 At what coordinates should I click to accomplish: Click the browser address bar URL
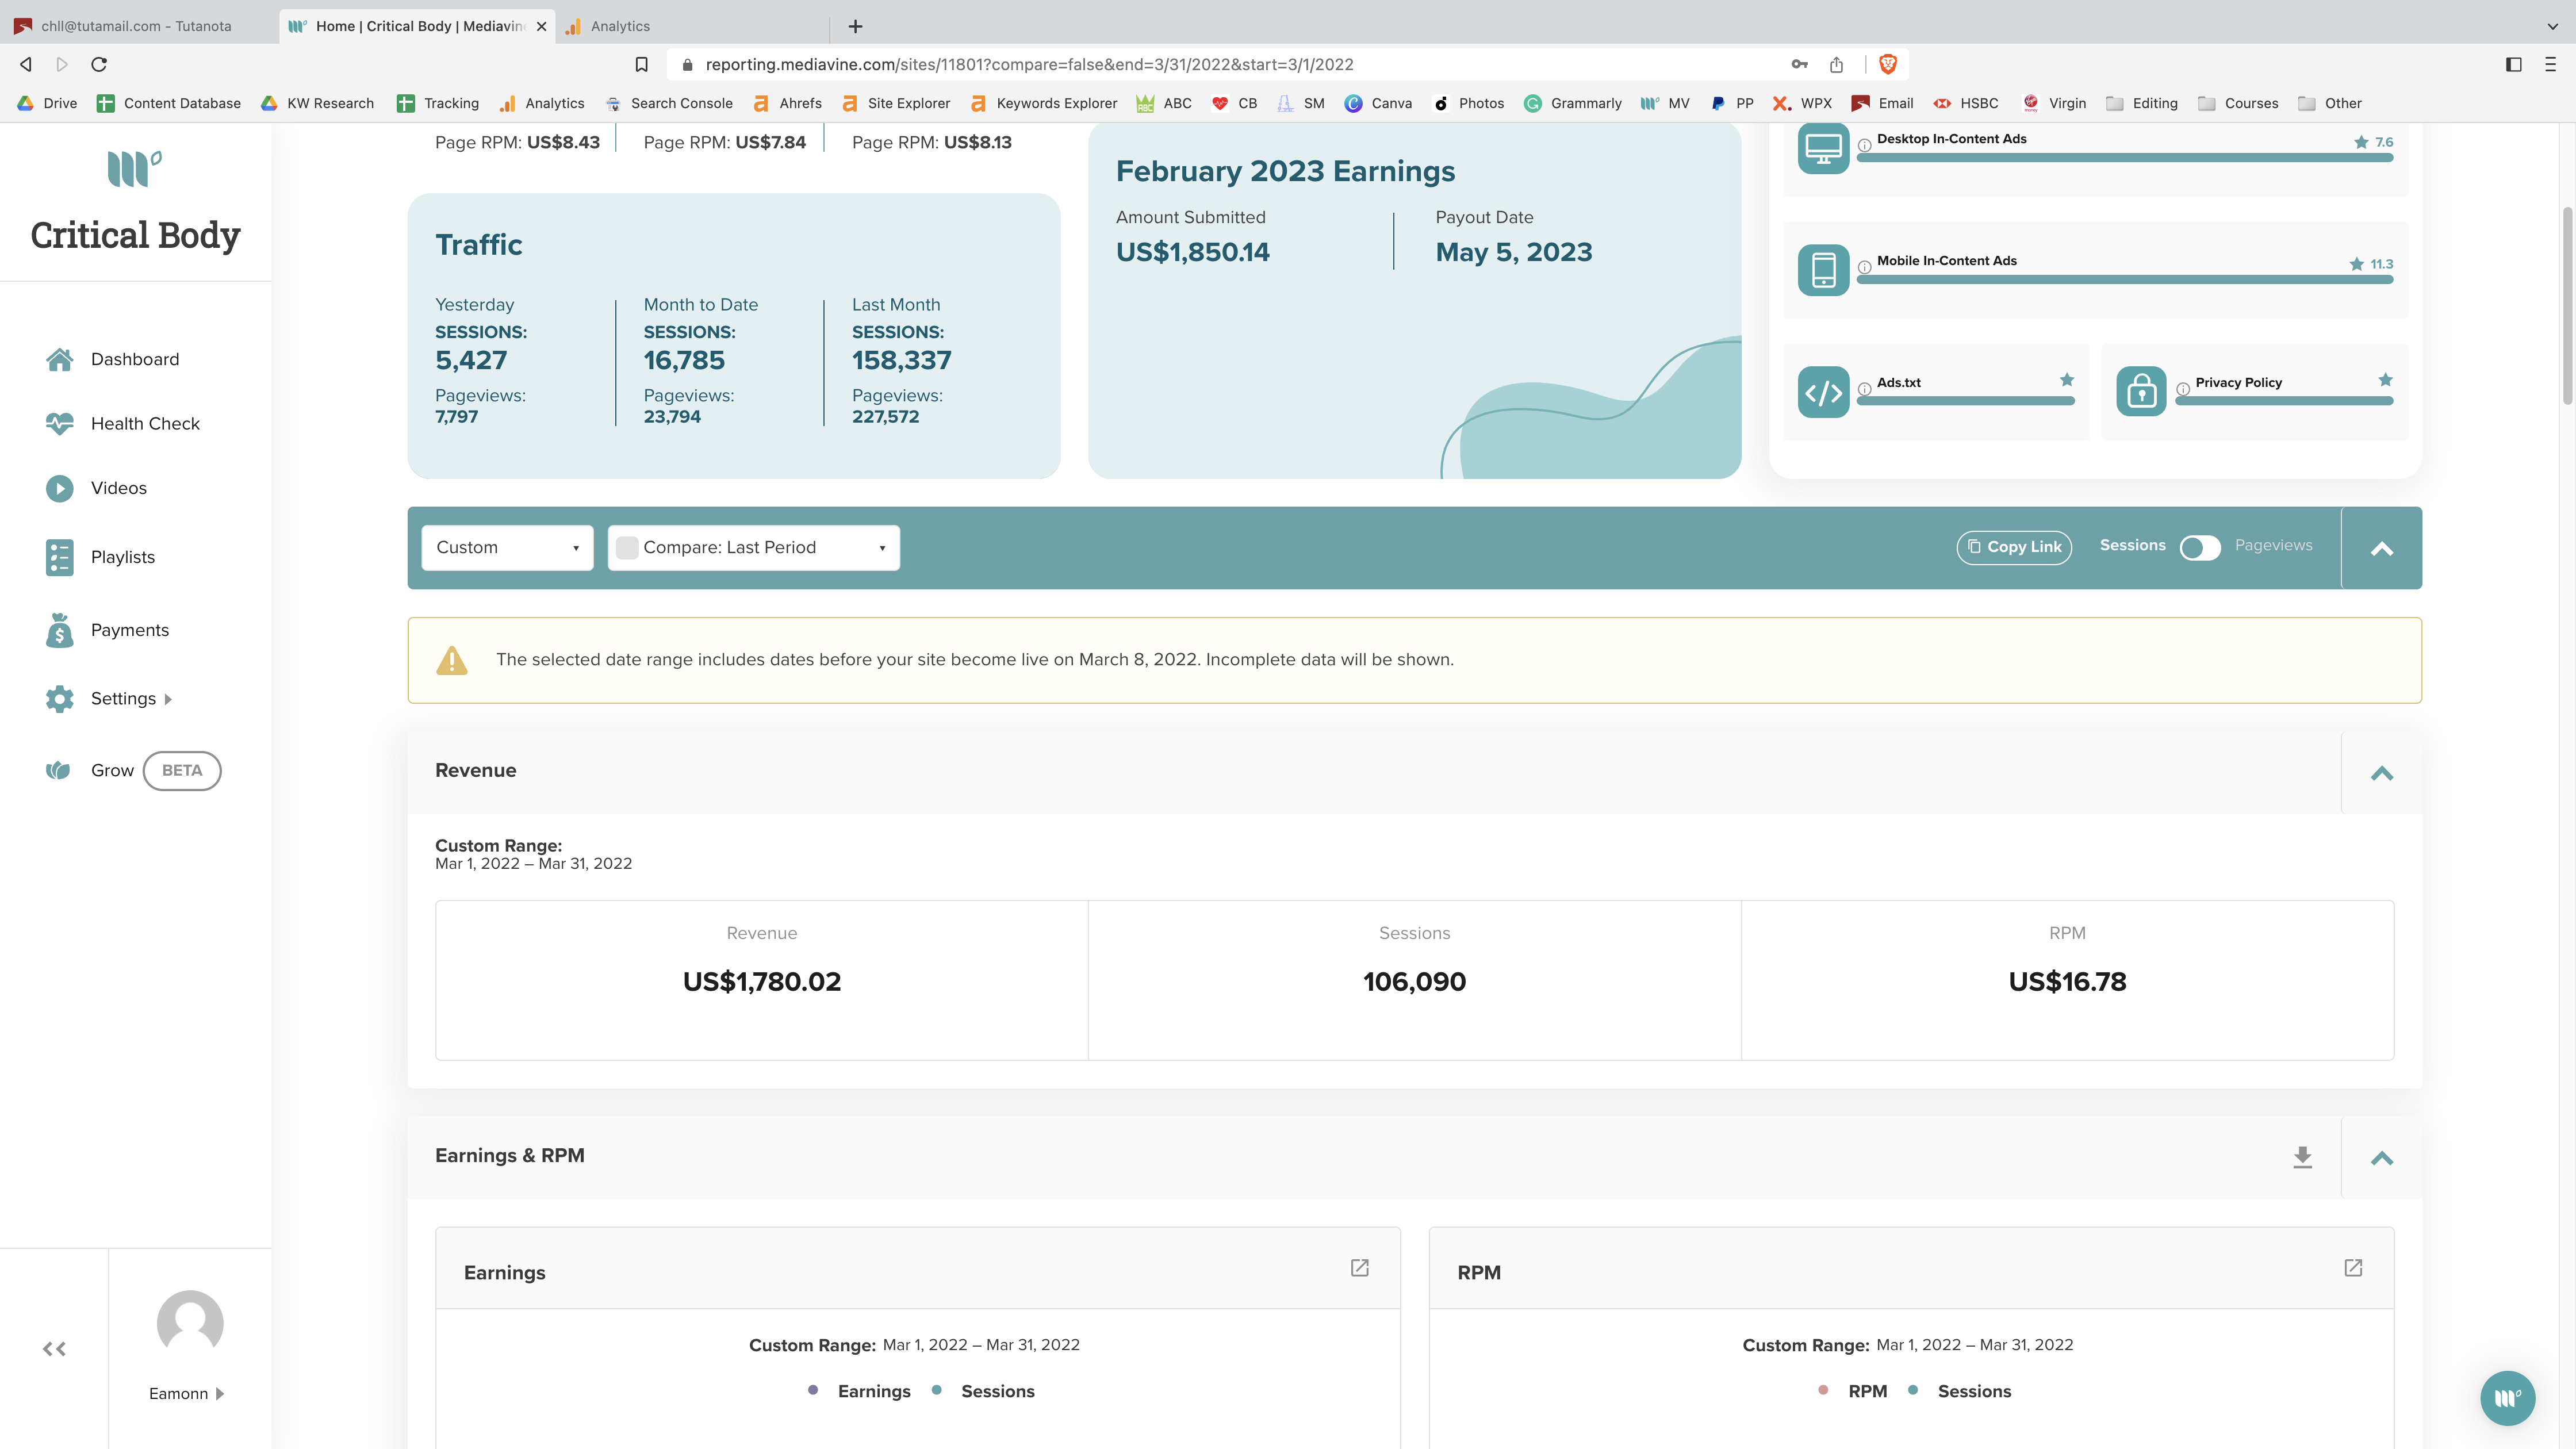coord(1029,64)
